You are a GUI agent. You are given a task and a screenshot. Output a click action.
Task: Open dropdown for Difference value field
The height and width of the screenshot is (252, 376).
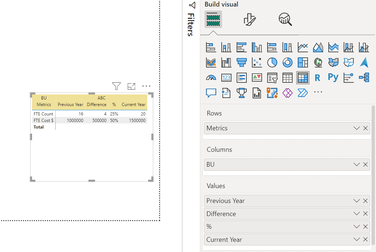pos(357,214)
